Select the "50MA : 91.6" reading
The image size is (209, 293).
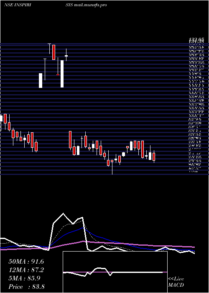coord(26,262)
